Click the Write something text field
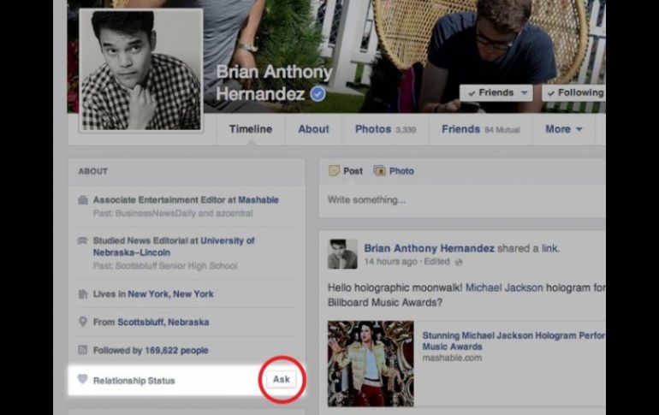Image resolution: width=659 pixels, height=415 pixels. pos(462,200)
